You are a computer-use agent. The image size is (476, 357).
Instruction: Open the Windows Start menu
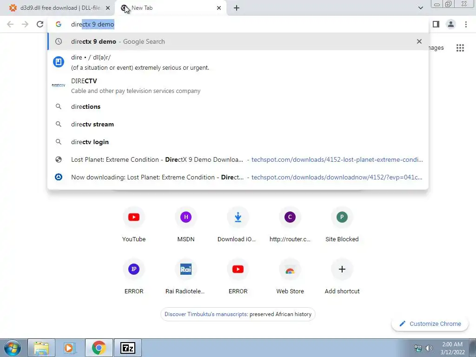coord(13,348)
